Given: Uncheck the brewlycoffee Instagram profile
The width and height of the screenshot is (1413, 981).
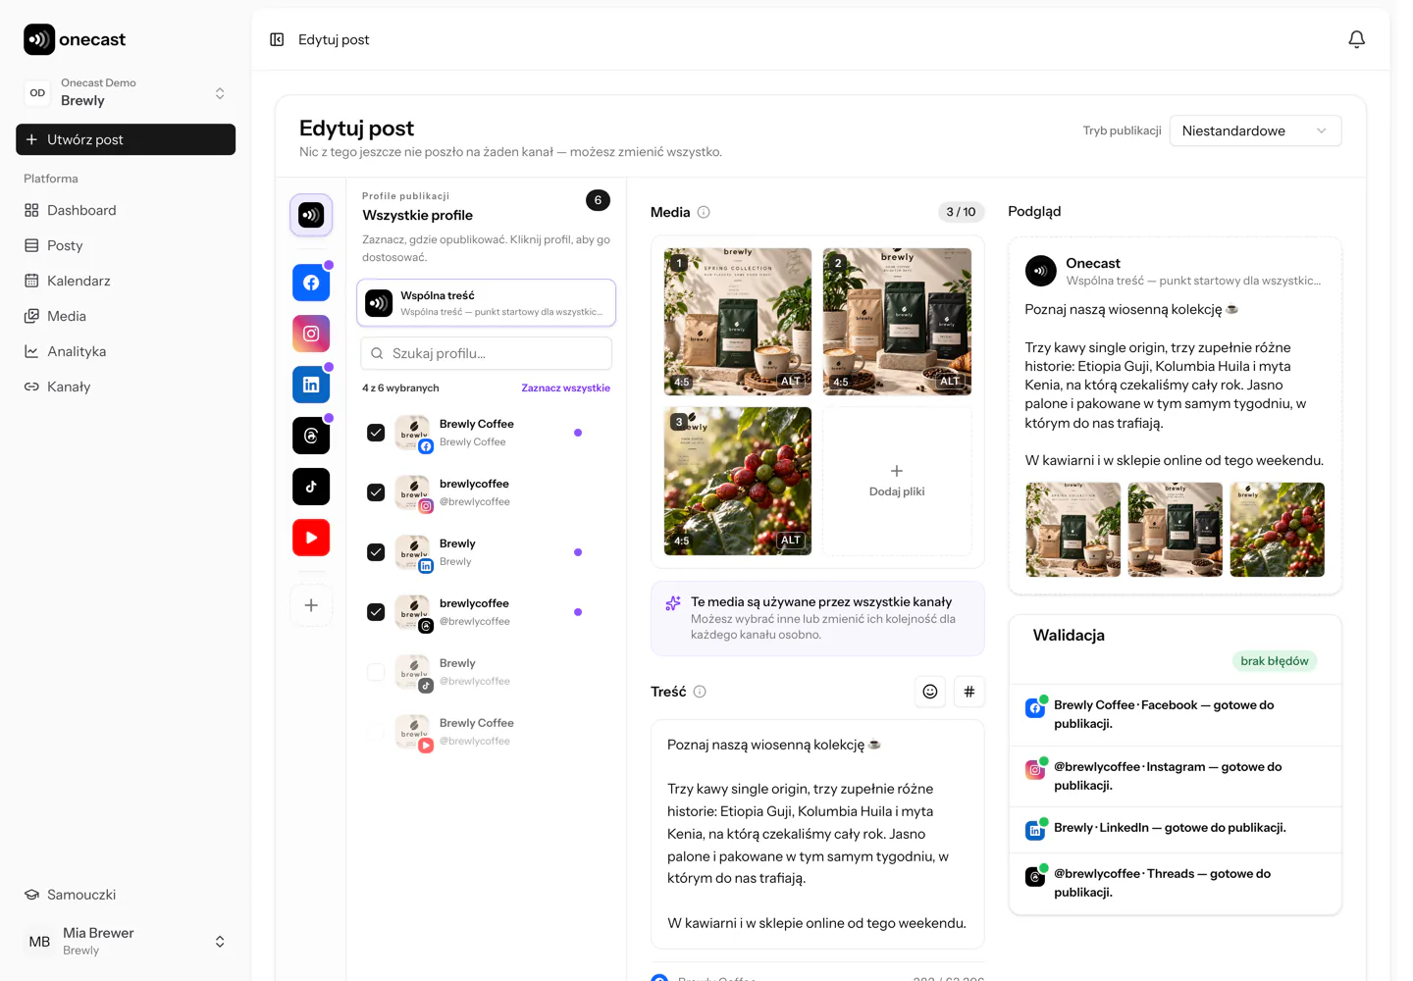Looking at the screenshot, I should click(376, 492).
